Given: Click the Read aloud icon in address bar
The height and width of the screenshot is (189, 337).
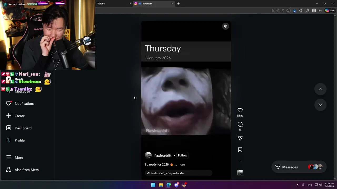Looking at the screenshot, I should point(283,10).
